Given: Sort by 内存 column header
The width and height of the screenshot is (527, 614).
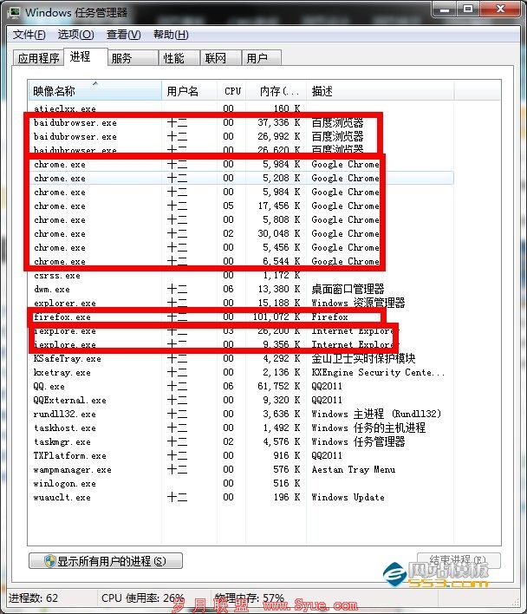Looking at the screenshot, I should (276, 91).
